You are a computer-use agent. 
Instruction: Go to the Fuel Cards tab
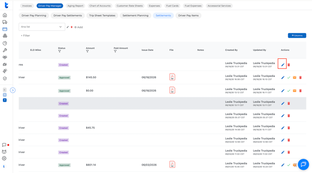pos(172,6)
